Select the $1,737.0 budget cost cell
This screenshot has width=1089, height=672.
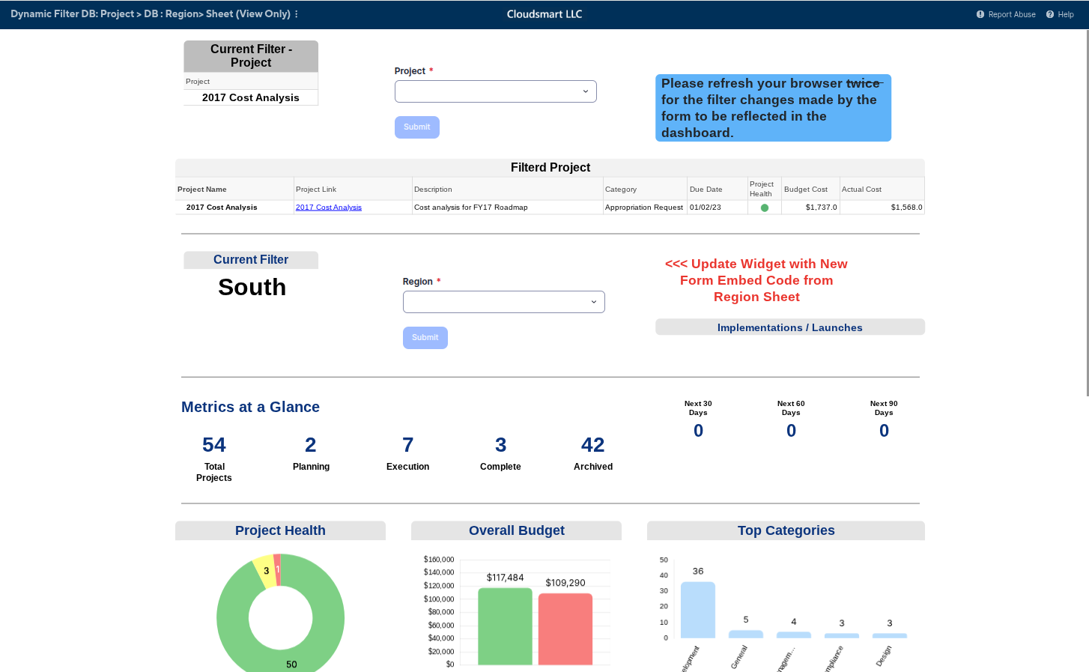point(810,208)
